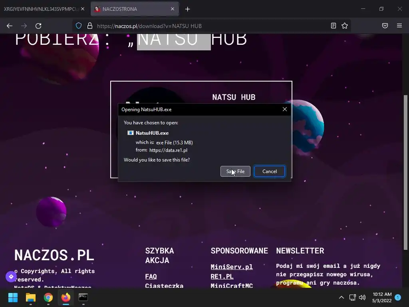Launch Chrome from taskbar
Viewport: 409px width, 307px height.
tap(48, 297)
